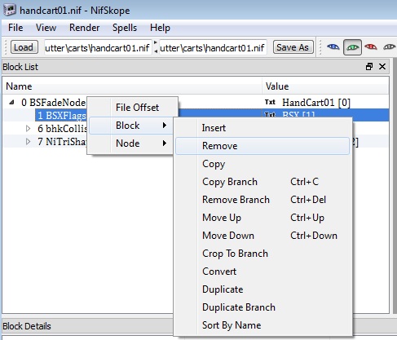397x340 pixels.
Task: Select Insert from Block submenu
Action: (x=262, y=128)
